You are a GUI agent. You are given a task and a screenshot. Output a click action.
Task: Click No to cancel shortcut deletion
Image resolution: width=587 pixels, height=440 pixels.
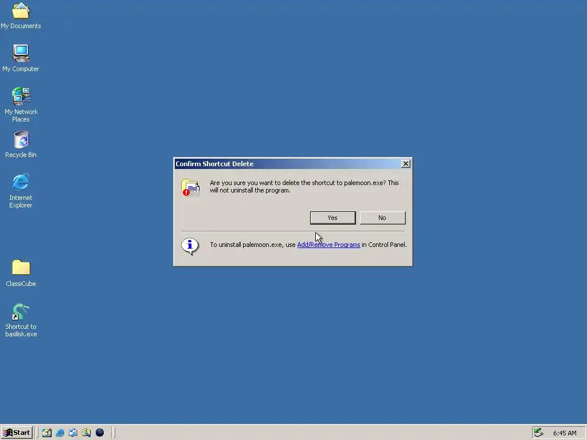click(382, 218)
